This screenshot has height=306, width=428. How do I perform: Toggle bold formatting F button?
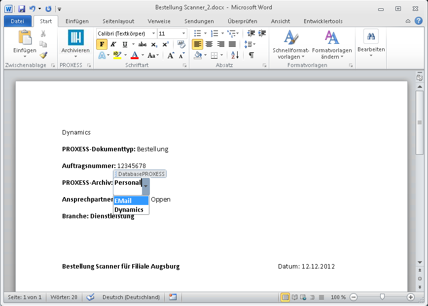tap(102, 44)
